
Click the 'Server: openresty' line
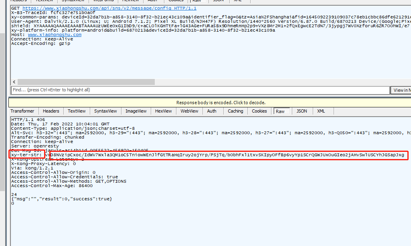(x=35, y=146)
